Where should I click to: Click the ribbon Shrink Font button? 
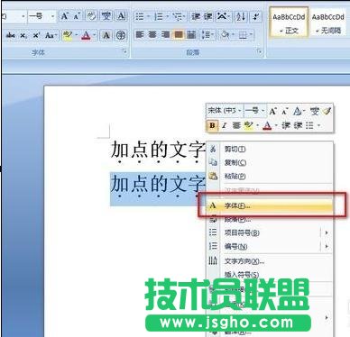pos(76,16)
